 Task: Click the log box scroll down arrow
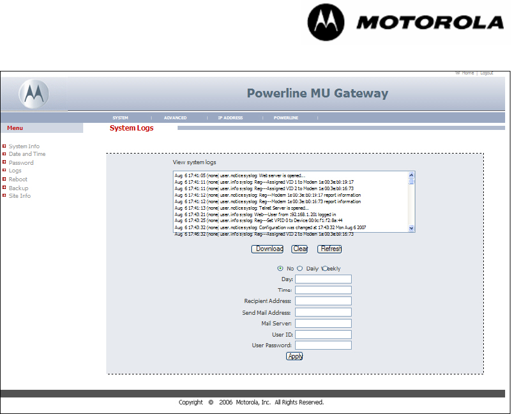(x=411, y=229)
